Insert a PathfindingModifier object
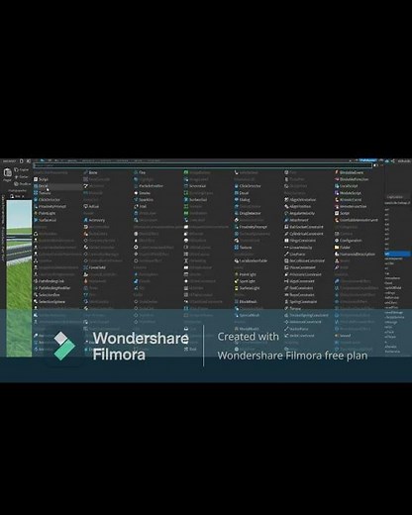This screenshot has height=515, width=412. (51, 288)
